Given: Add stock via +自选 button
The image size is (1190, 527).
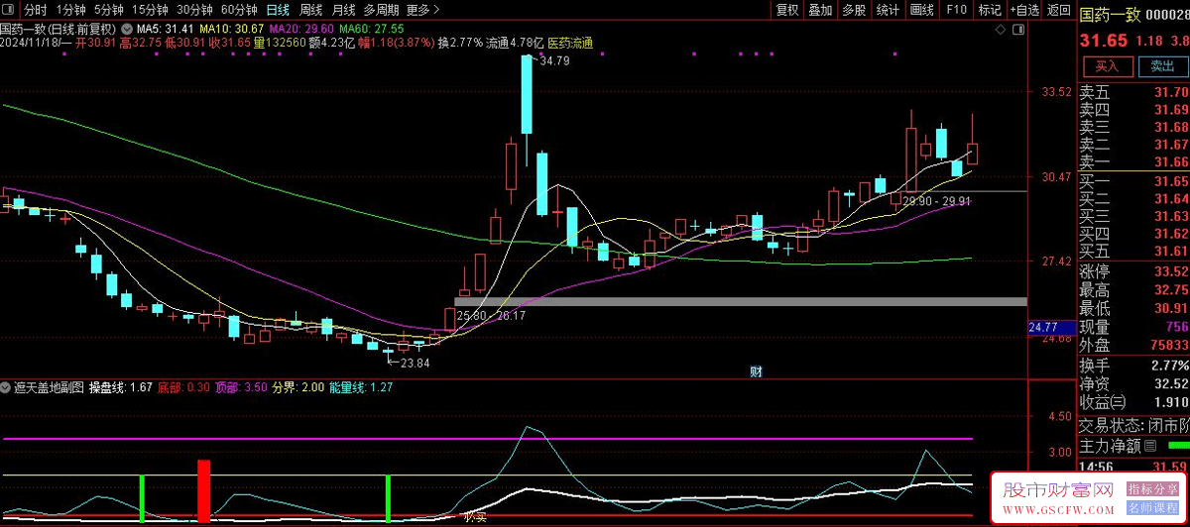Looking at the screenshot, I should click(1024, 10).
